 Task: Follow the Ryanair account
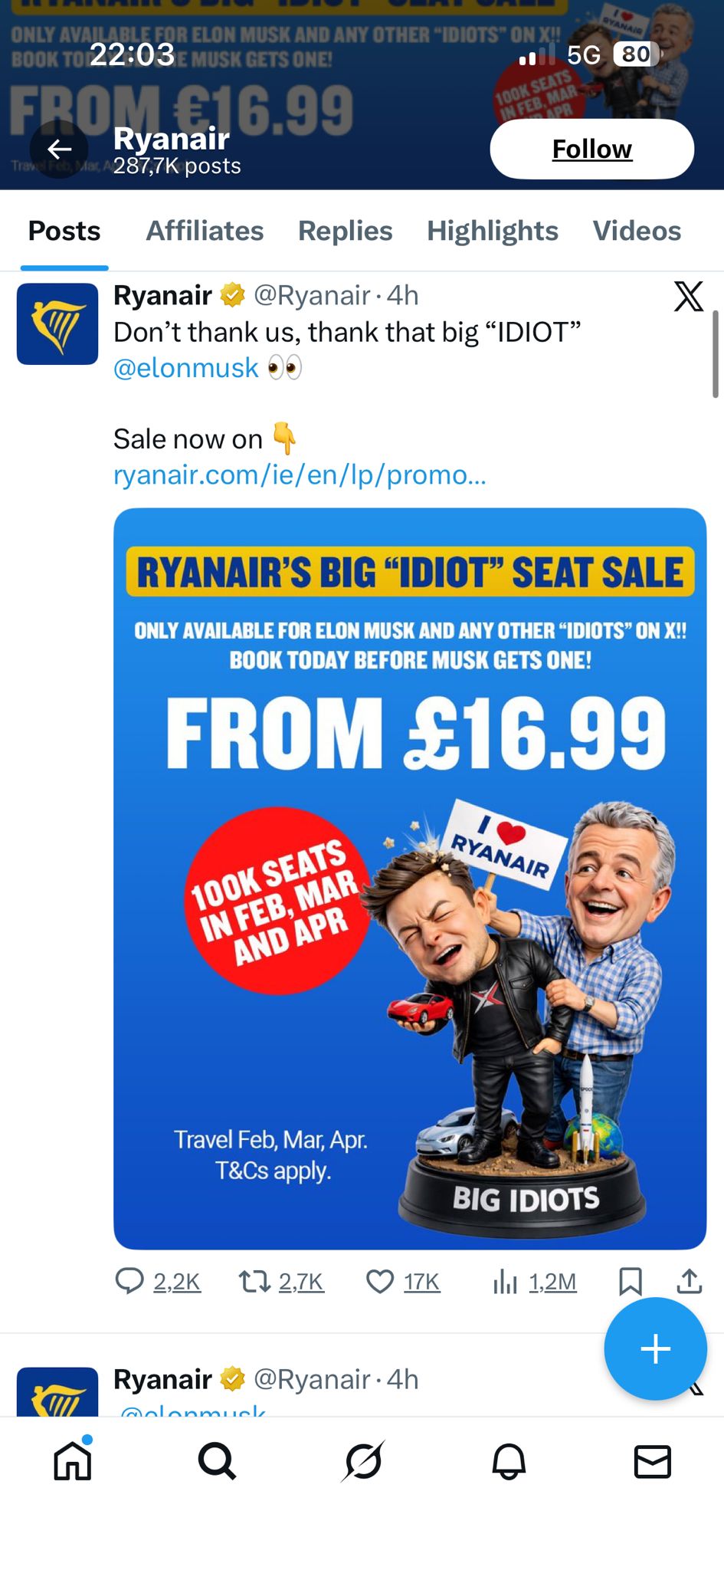tap(592, 149)
